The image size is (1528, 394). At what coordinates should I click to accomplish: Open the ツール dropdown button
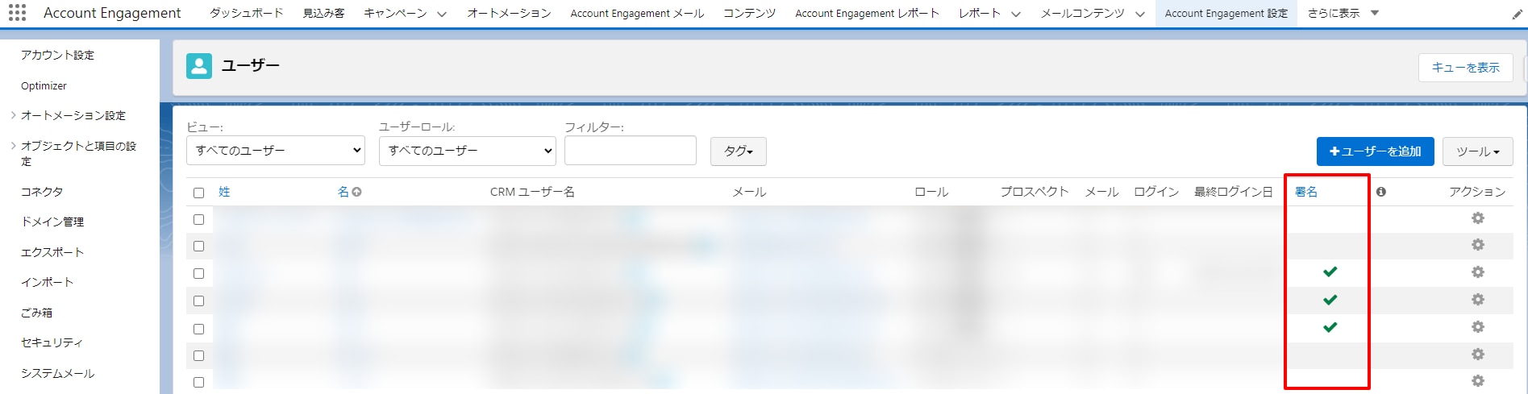(x=1477, y=151)
